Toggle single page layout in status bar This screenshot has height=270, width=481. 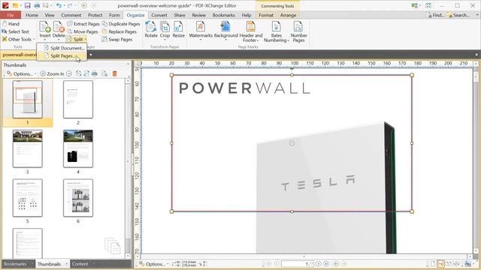(x=433, y=263)
